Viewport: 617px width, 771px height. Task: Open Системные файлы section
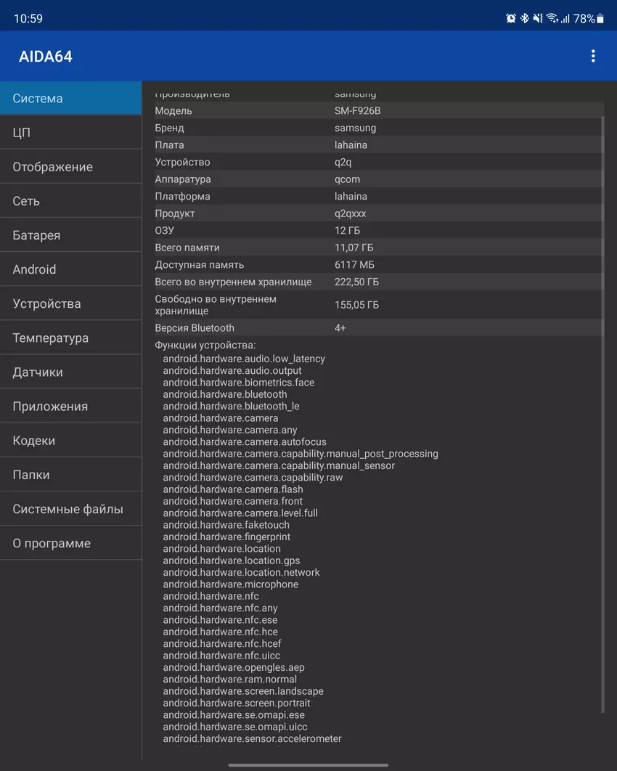70,509
